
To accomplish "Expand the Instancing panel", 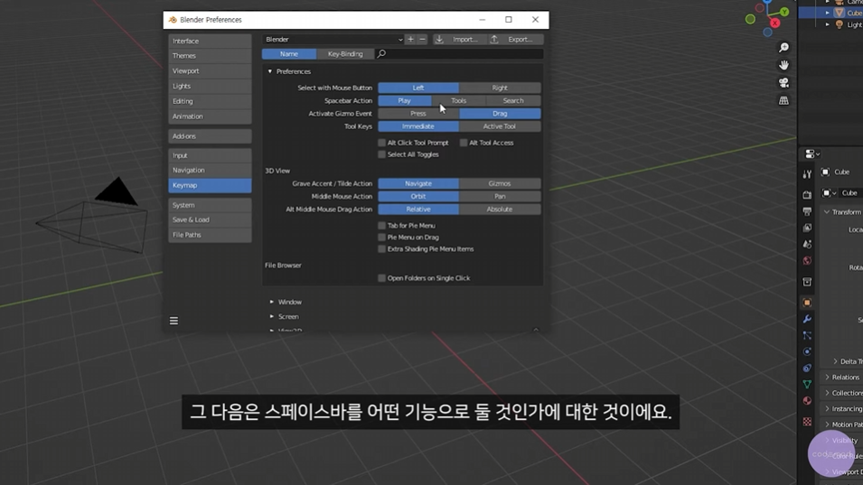I will (827, 408).
